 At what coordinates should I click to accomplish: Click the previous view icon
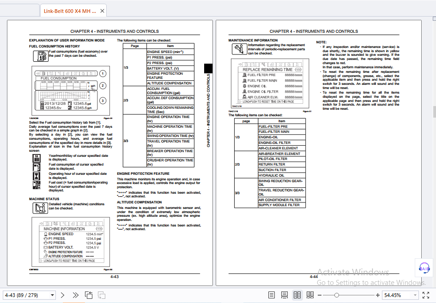click(89, 295)
